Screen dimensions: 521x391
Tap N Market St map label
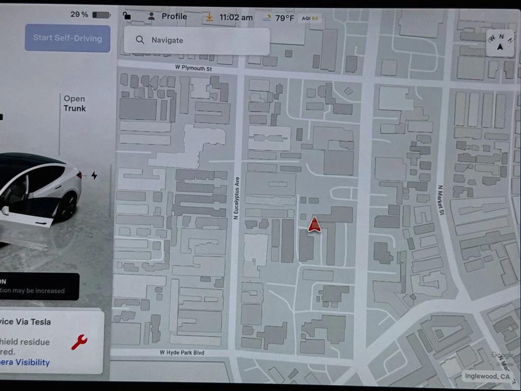441,200
